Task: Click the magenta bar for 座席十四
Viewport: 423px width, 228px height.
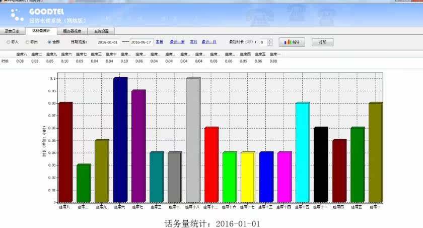Action: tap(285, 177)
